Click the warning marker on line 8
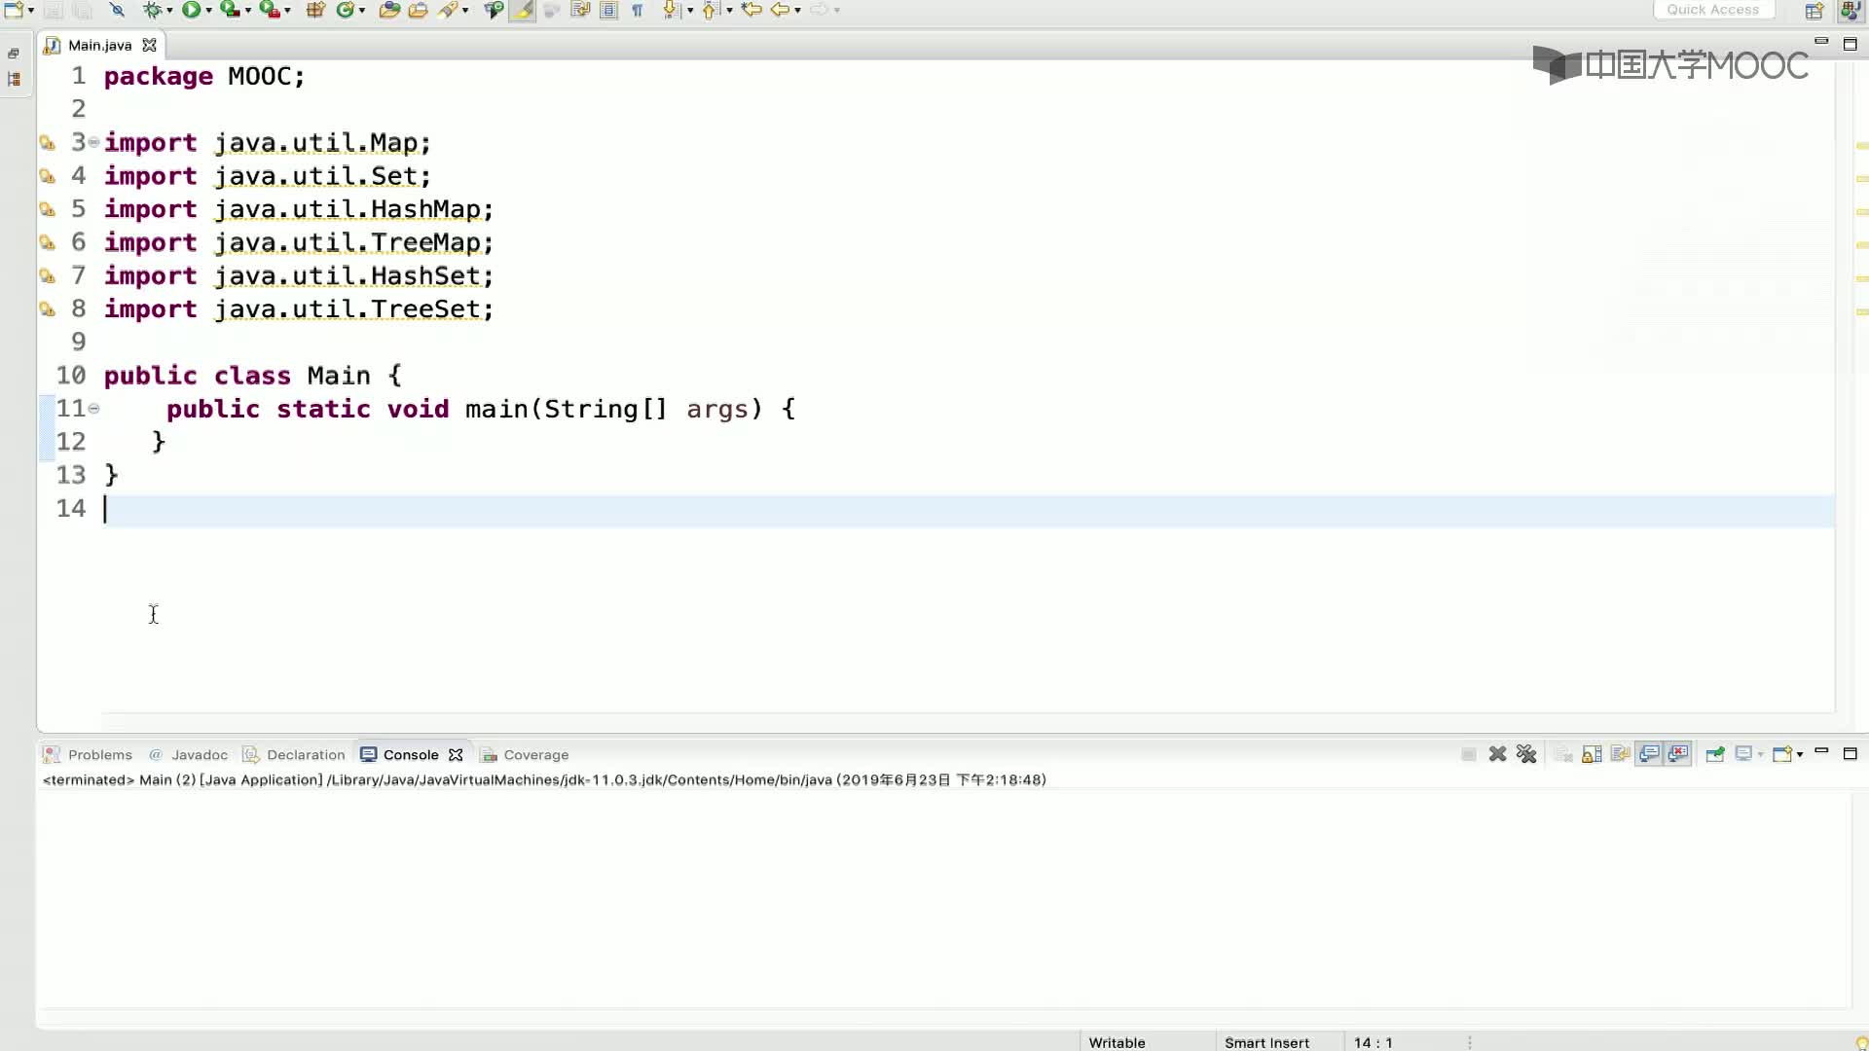Viewport: 1869px width, 1051px height. (x=47, y=309)
